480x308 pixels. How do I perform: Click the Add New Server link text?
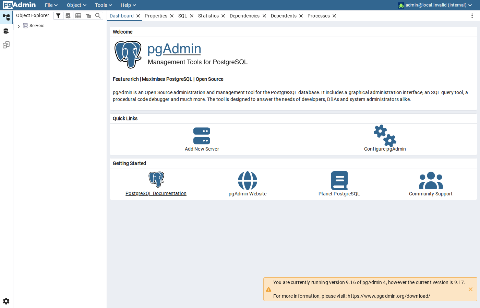tap(202, 149)
